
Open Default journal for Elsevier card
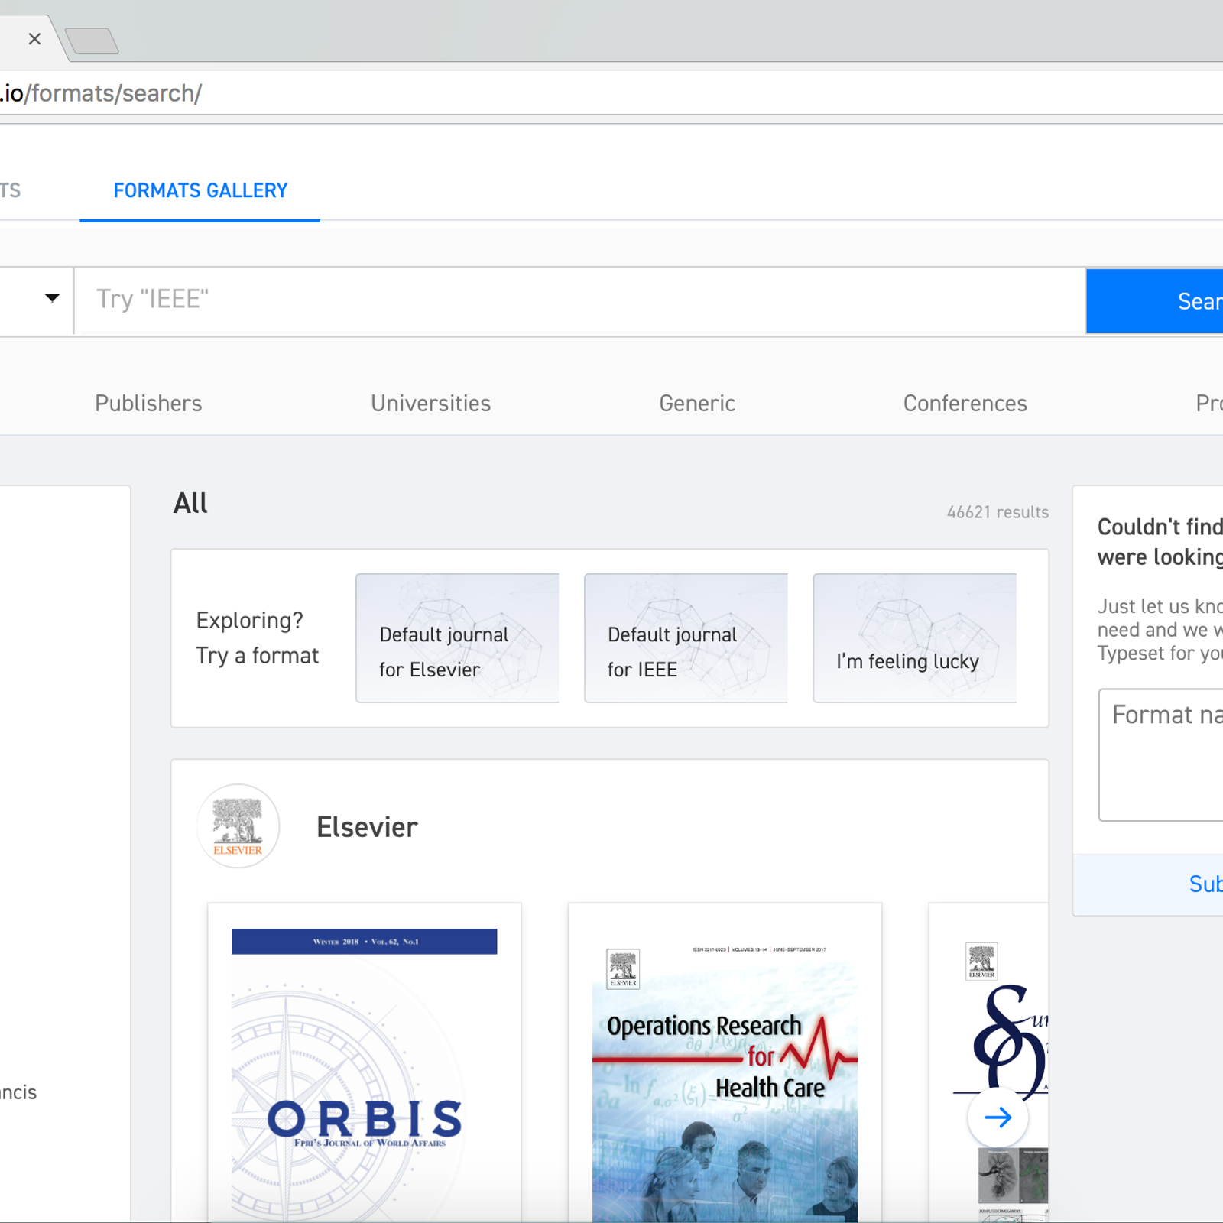tap(457, 638)
